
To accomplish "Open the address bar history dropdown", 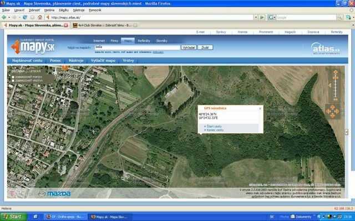I will point(256,17).
